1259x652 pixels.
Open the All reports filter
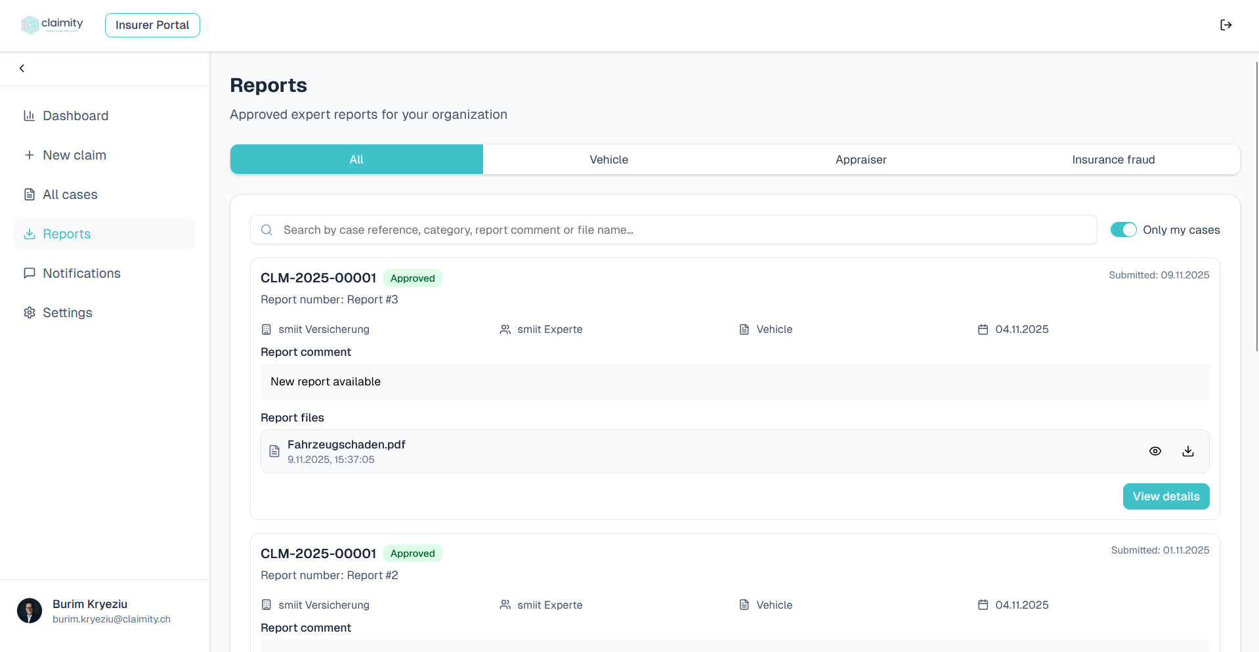point(356,159)
